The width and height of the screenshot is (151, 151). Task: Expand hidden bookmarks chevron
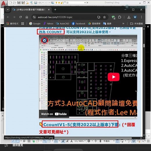pos(123,24)
